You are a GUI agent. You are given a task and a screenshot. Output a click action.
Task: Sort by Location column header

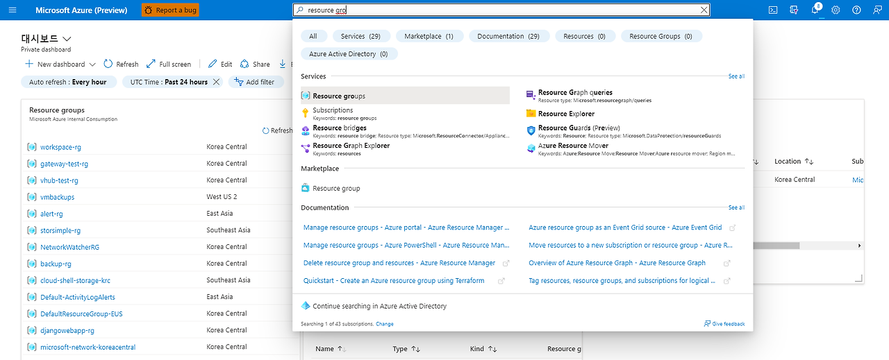coord(794,161)
